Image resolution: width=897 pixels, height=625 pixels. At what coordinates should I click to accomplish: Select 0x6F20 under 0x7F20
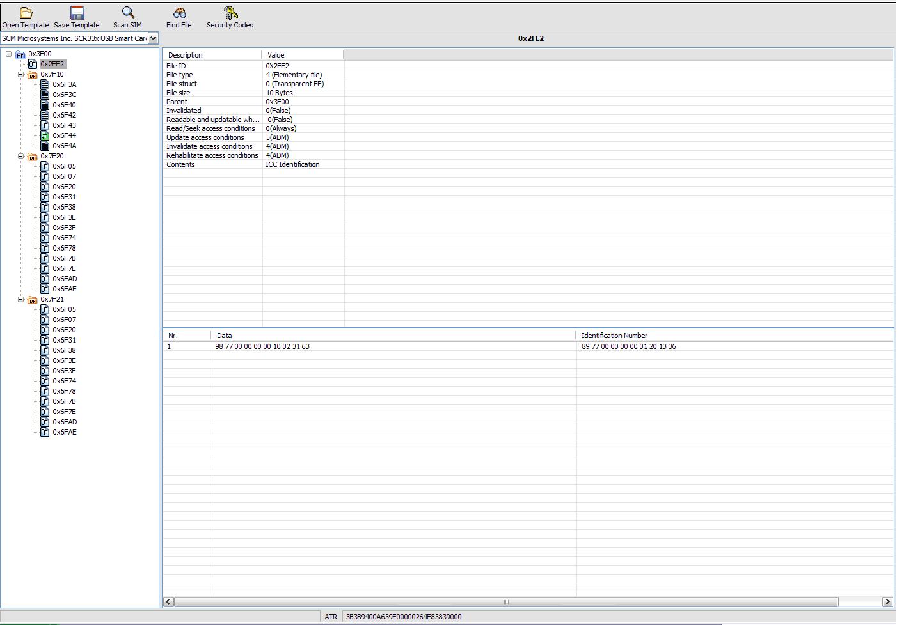tap(64, 187)
